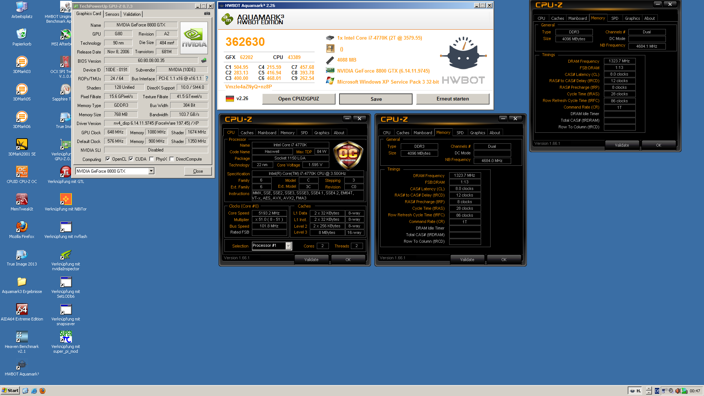Viewport: 704px width, 396px height.
Task: Open Heaven Benchmark v2.1 shortcut
Action: pos(22,342)
